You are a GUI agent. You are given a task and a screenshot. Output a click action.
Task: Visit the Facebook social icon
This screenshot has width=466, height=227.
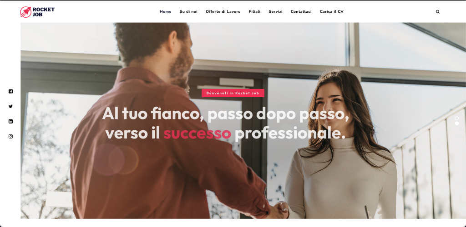[x=11, y=91]
